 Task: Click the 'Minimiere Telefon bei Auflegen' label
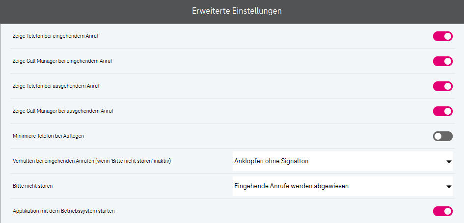click(49, 136)
